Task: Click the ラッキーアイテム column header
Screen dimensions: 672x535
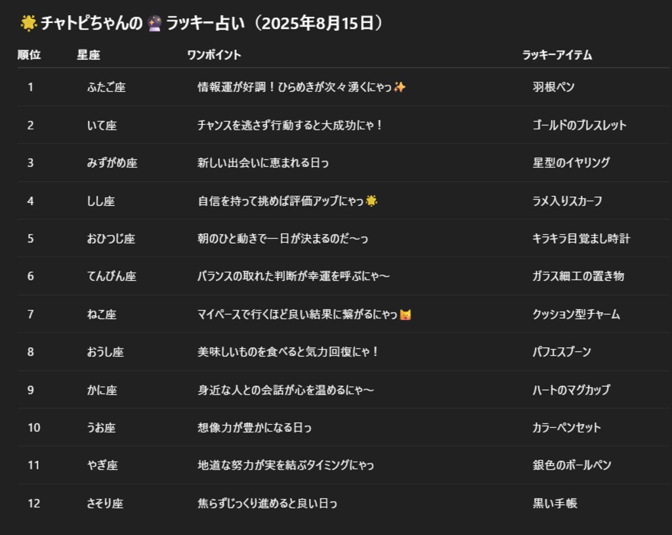Action: point(555,55)
